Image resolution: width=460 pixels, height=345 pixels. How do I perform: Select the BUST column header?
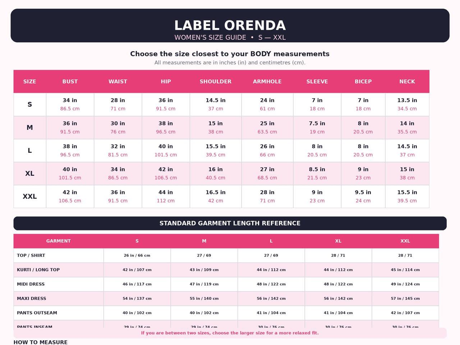pyautogui.click(x=70, y=82)
